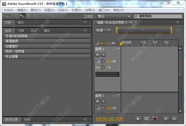Click the yellow playhead marker on timeline

(121, 44)
